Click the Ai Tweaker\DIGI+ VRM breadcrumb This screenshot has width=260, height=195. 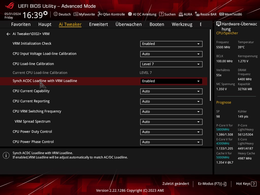pos(31,34)
